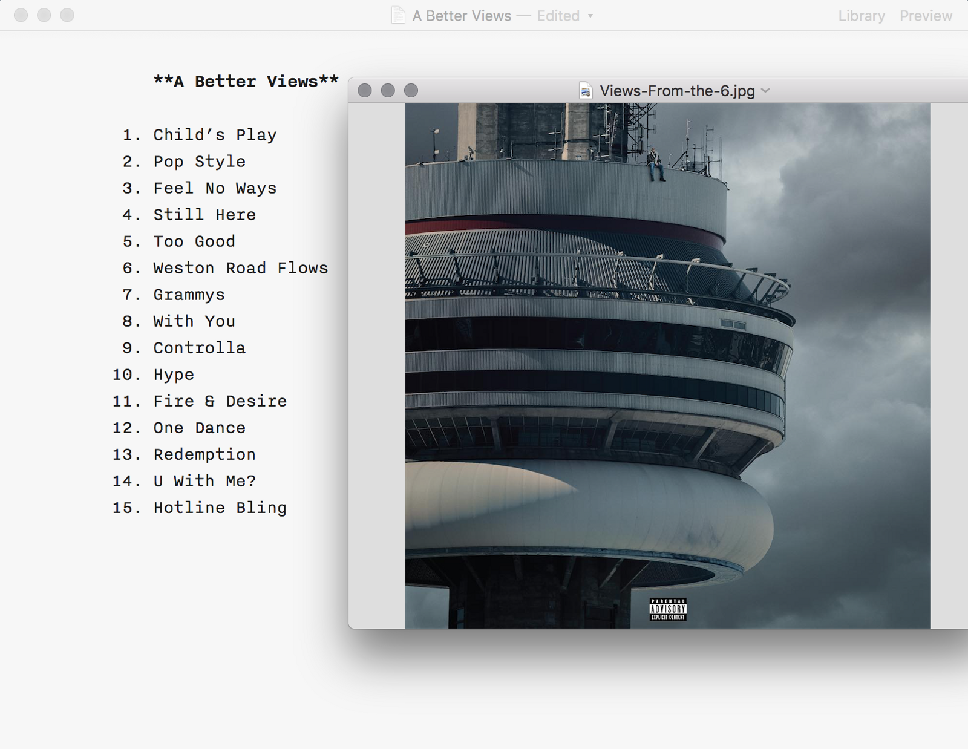
Task: Zoom the Views-From-the-6.jpg window
Action: 411,91
